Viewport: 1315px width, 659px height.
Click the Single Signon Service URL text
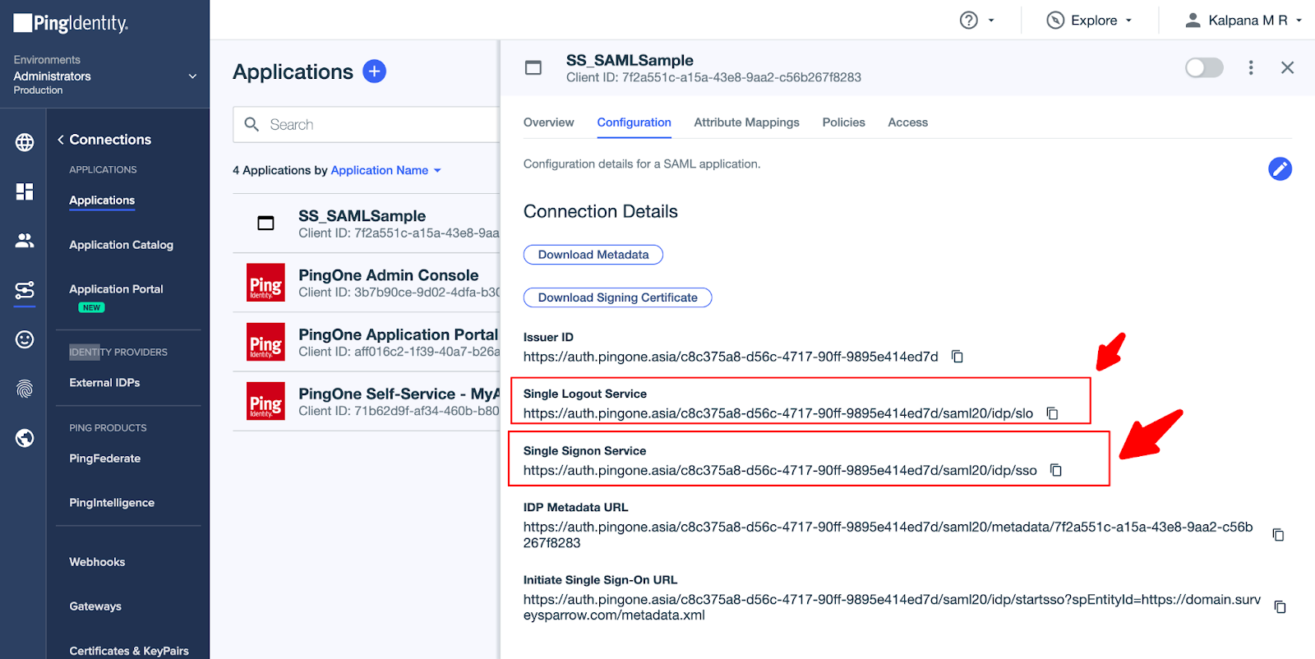click(x=780, y=470)
